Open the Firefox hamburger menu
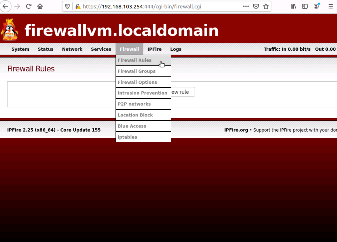This screenshot has width=337, height=242. (331, 6)
